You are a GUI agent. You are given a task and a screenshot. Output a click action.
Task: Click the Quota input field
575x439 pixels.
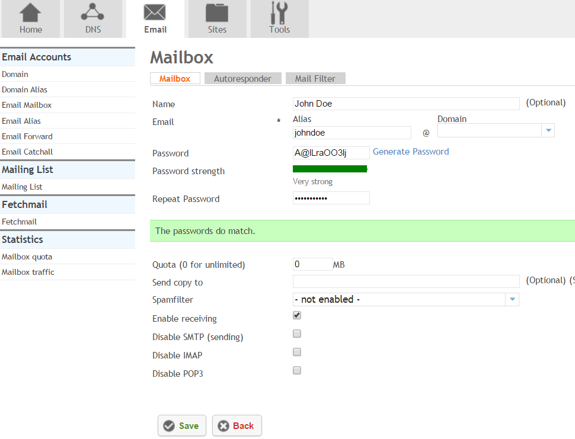(x=312, y=264)
